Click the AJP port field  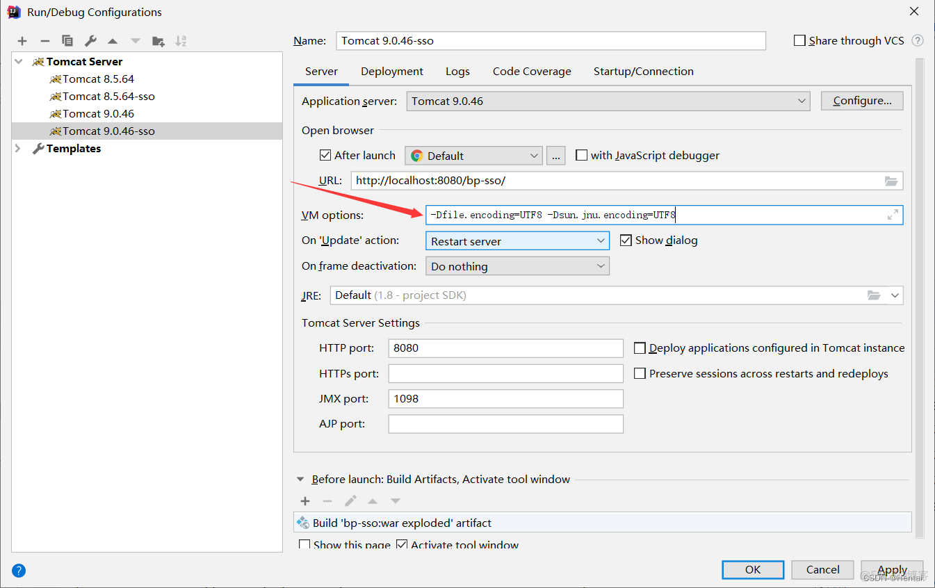tap(505, 424)
